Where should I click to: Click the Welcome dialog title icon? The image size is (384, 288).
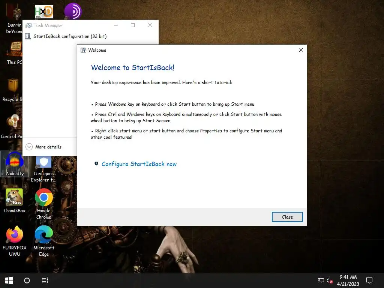[84, 50]
